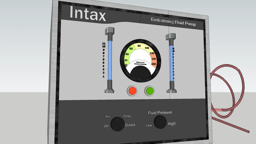The image size is (256, 144).
Task: Select the Mix mode label
Action: 107,116
